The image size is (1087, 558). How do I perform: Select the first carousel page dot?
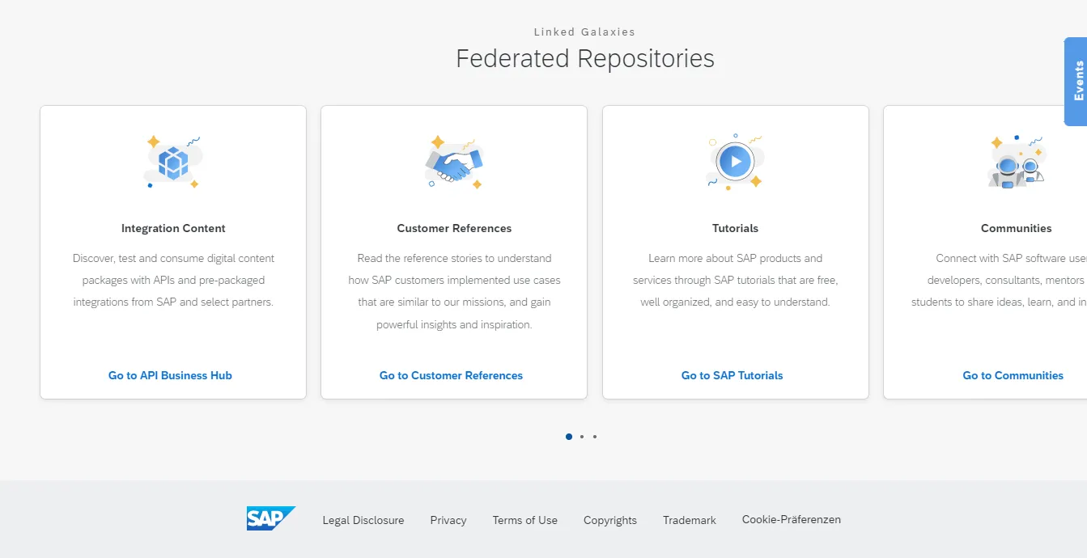(x=569, y=437)
